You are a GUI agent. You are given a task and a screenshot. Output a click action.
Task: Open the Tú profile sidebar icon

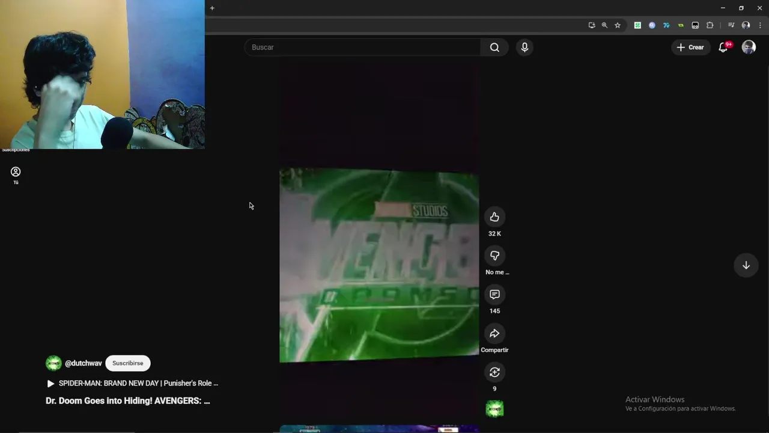(16, 175)
